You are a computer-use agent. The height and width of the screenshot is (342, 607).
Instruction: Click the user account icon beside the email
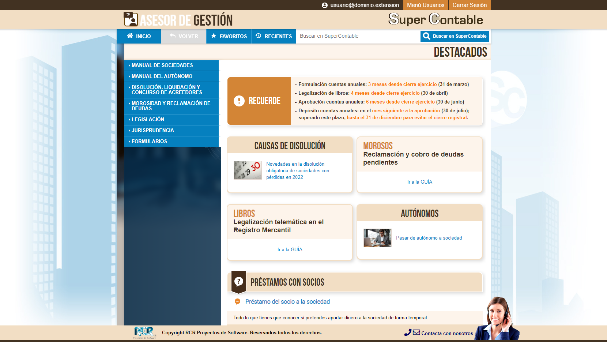coord(325,5)
